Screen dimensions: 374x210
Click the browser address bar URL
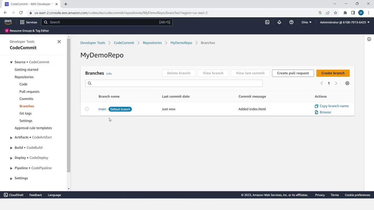[121, 13]
